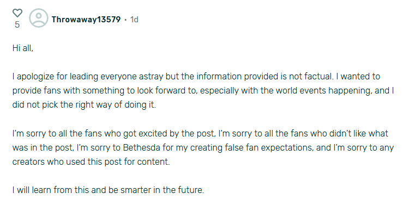
Task: Click the 1d timestamp of the comment
Action: pos(134,20)
